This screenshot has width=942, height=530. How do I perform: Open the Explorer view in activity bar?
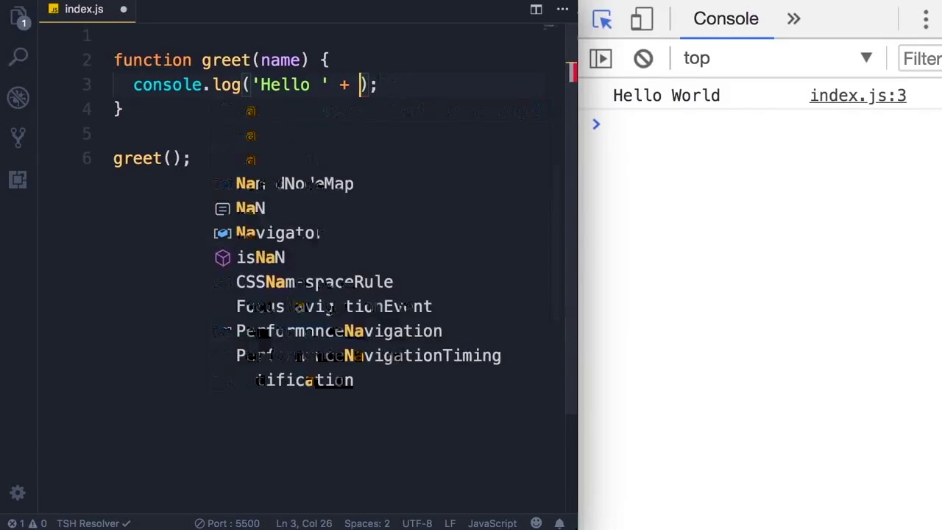tap(18, 17)
